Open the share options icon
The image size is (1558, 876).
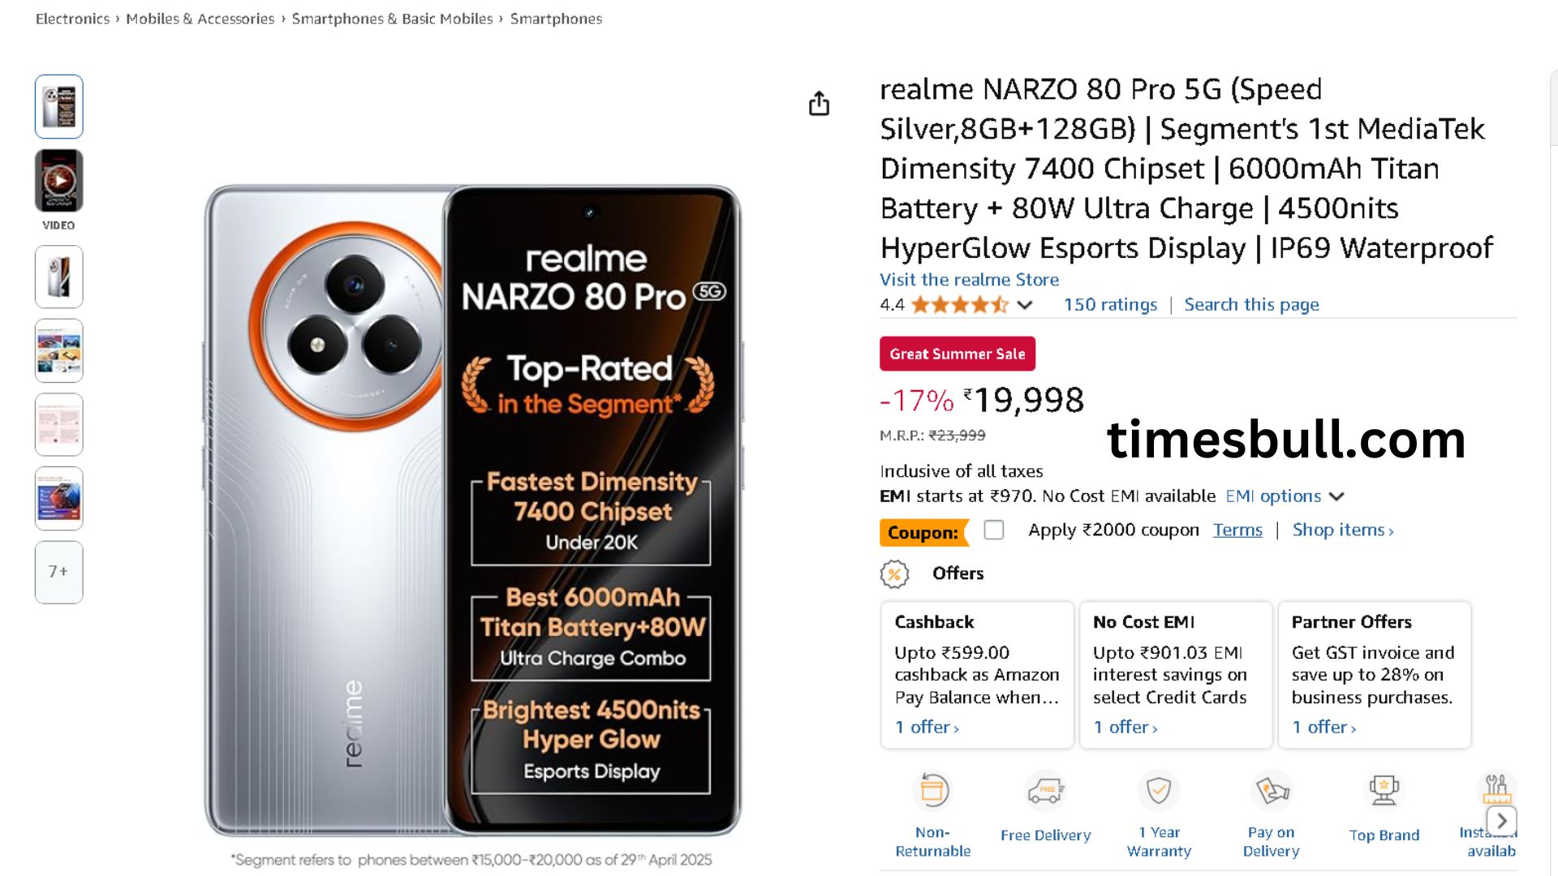pyautogui.click(x=820, y=104)
